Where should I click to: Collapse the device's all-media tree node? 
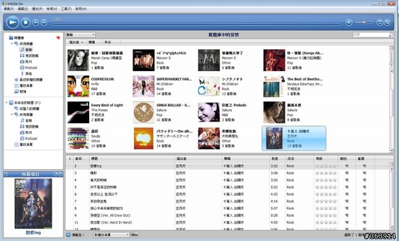click(12, 115)
